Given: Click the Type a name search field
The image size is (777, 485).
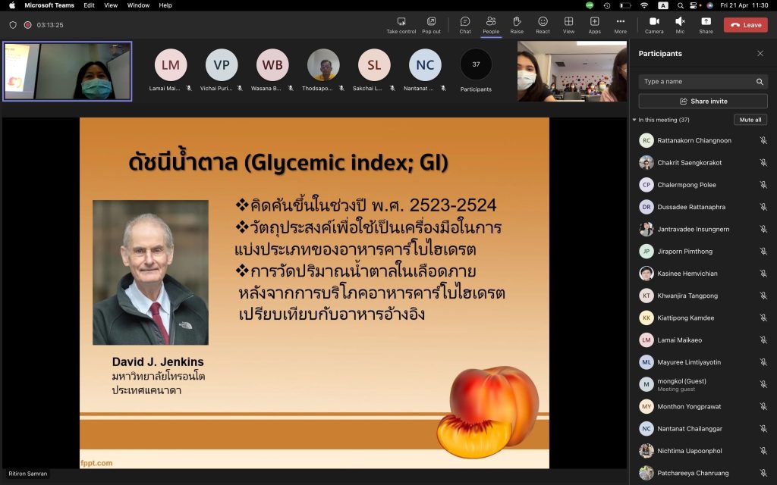Looking at the screenshot, I should pos(703,82).
